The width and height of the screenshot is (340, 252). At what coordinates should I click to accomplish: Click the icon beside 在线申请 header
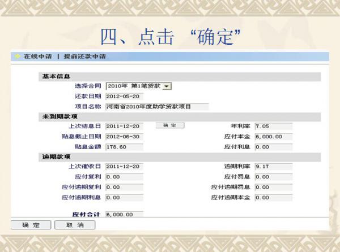pyautogui.click(x=17, y=57)
